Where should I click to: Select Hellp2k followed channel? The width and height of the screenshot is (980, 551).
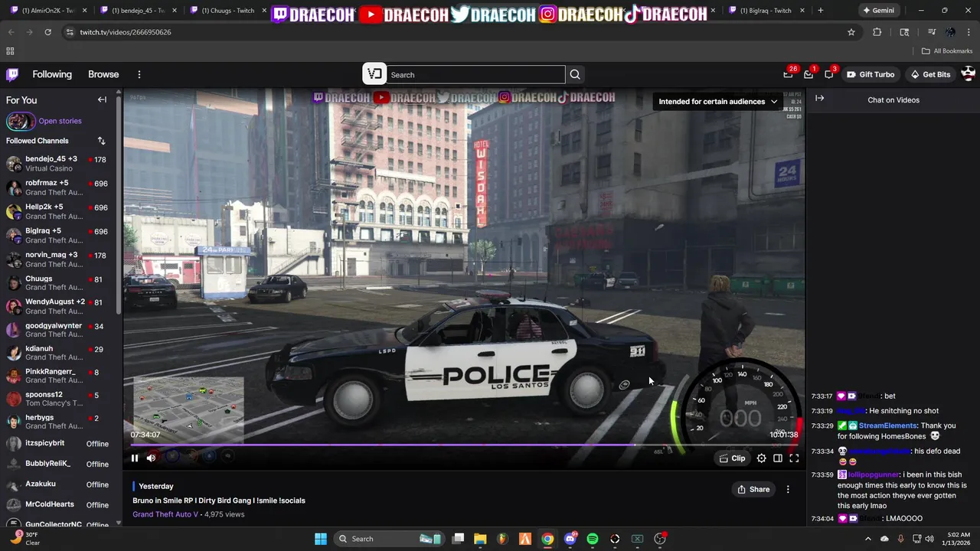coord(60,211)
